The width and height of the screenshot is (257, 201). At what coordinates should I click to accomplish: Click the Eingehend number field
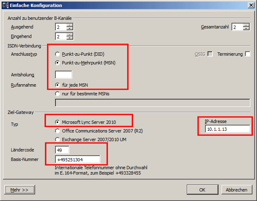point(61,36)
